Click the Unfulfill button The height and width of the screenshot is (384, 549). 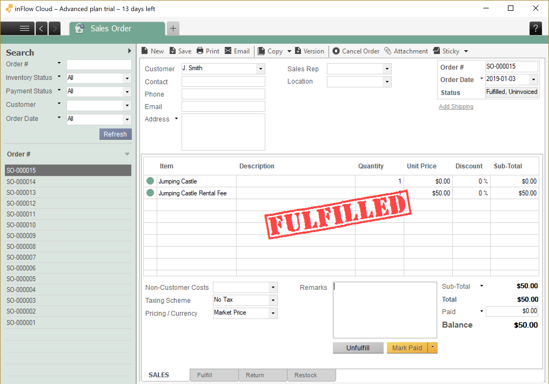tap(358, 348)
